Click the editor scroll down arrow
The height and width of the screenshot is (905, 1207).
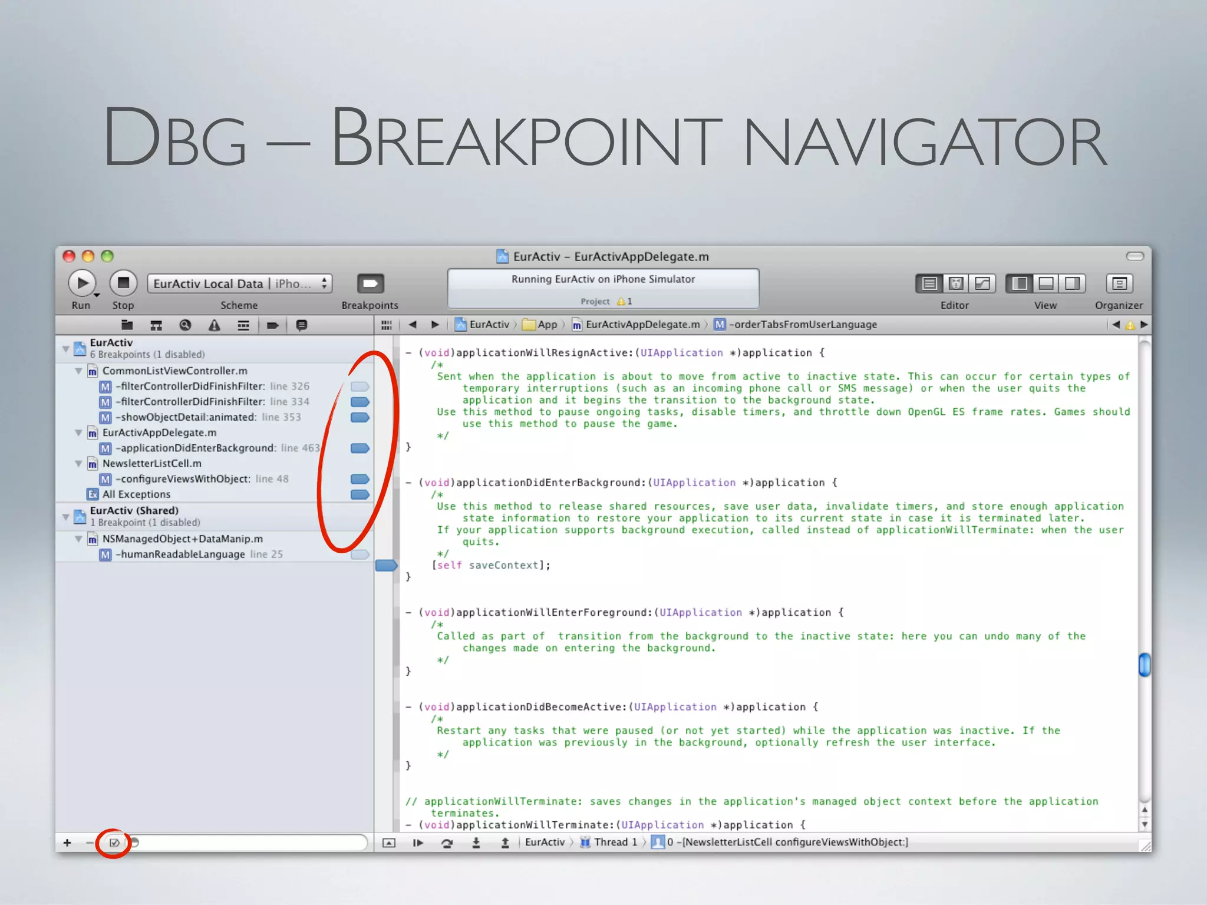1145,825
